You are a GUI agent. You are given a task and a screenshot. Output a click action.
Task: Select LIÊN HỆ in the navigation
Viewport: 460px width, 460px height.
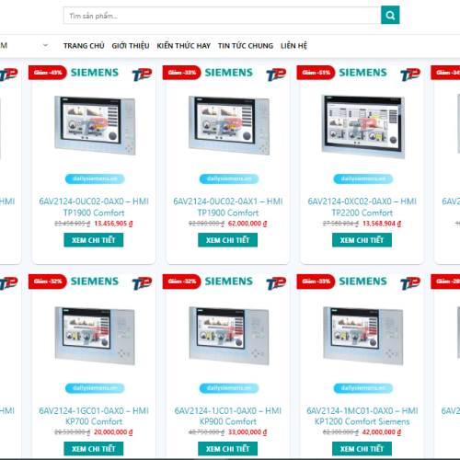293,46
